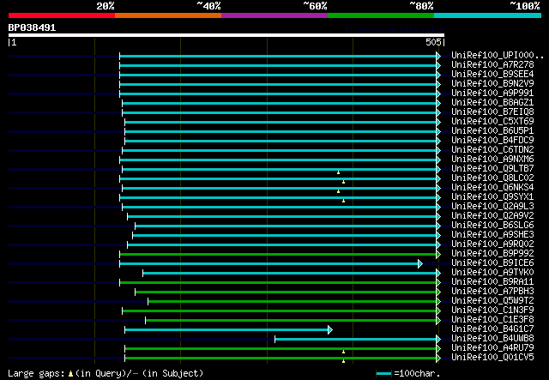
Task: Click the cyan ~100% identity legend bar
Action: (x=488, y=15)
